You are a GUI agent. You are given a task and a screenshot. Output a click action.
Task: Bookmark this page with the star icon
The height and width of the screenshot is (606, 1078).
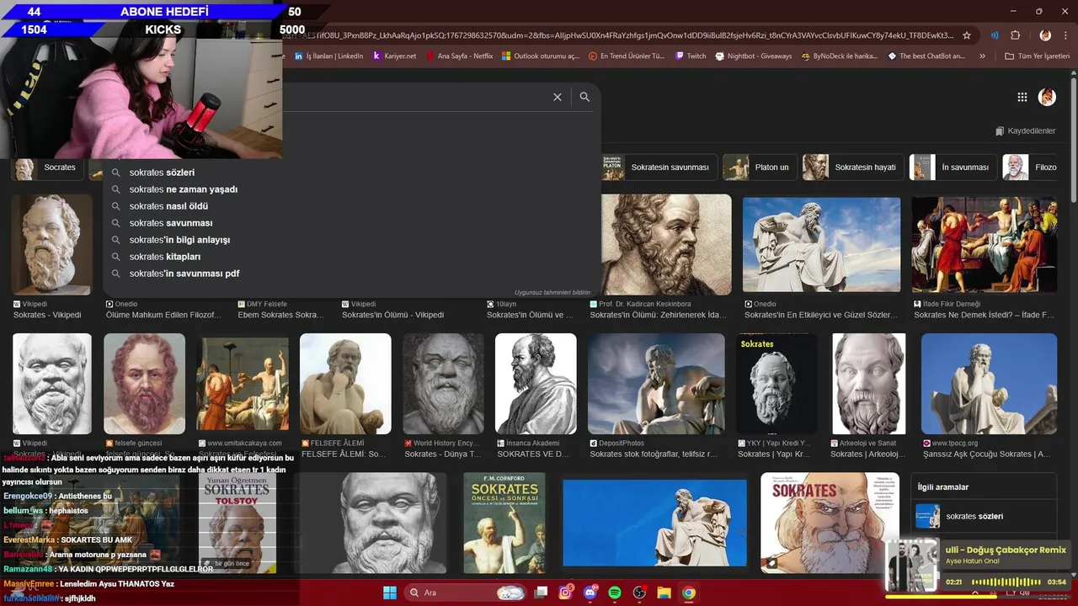pyautogui.click(x=967, y=35)
